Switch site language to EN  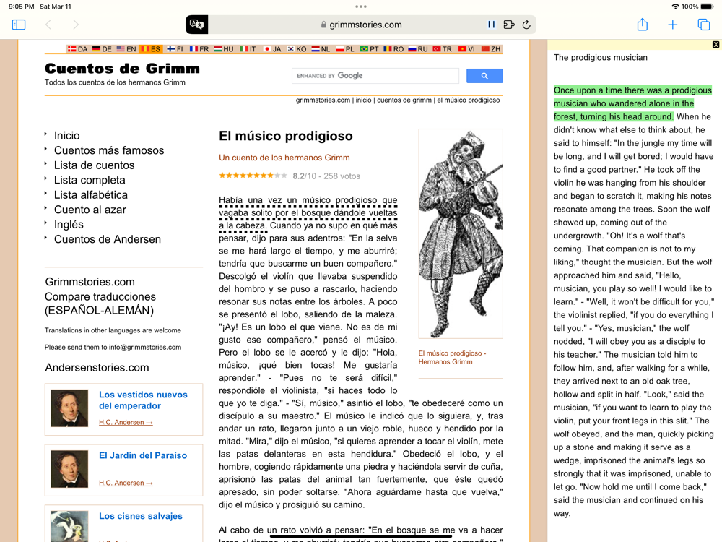(126, 49)
